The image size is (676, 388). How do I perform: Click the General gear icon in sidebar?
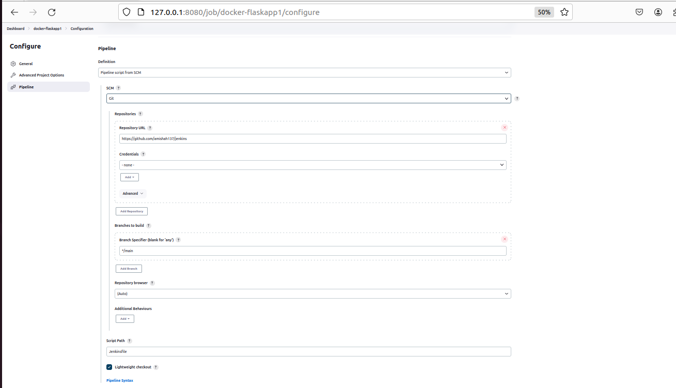(13, 64)
